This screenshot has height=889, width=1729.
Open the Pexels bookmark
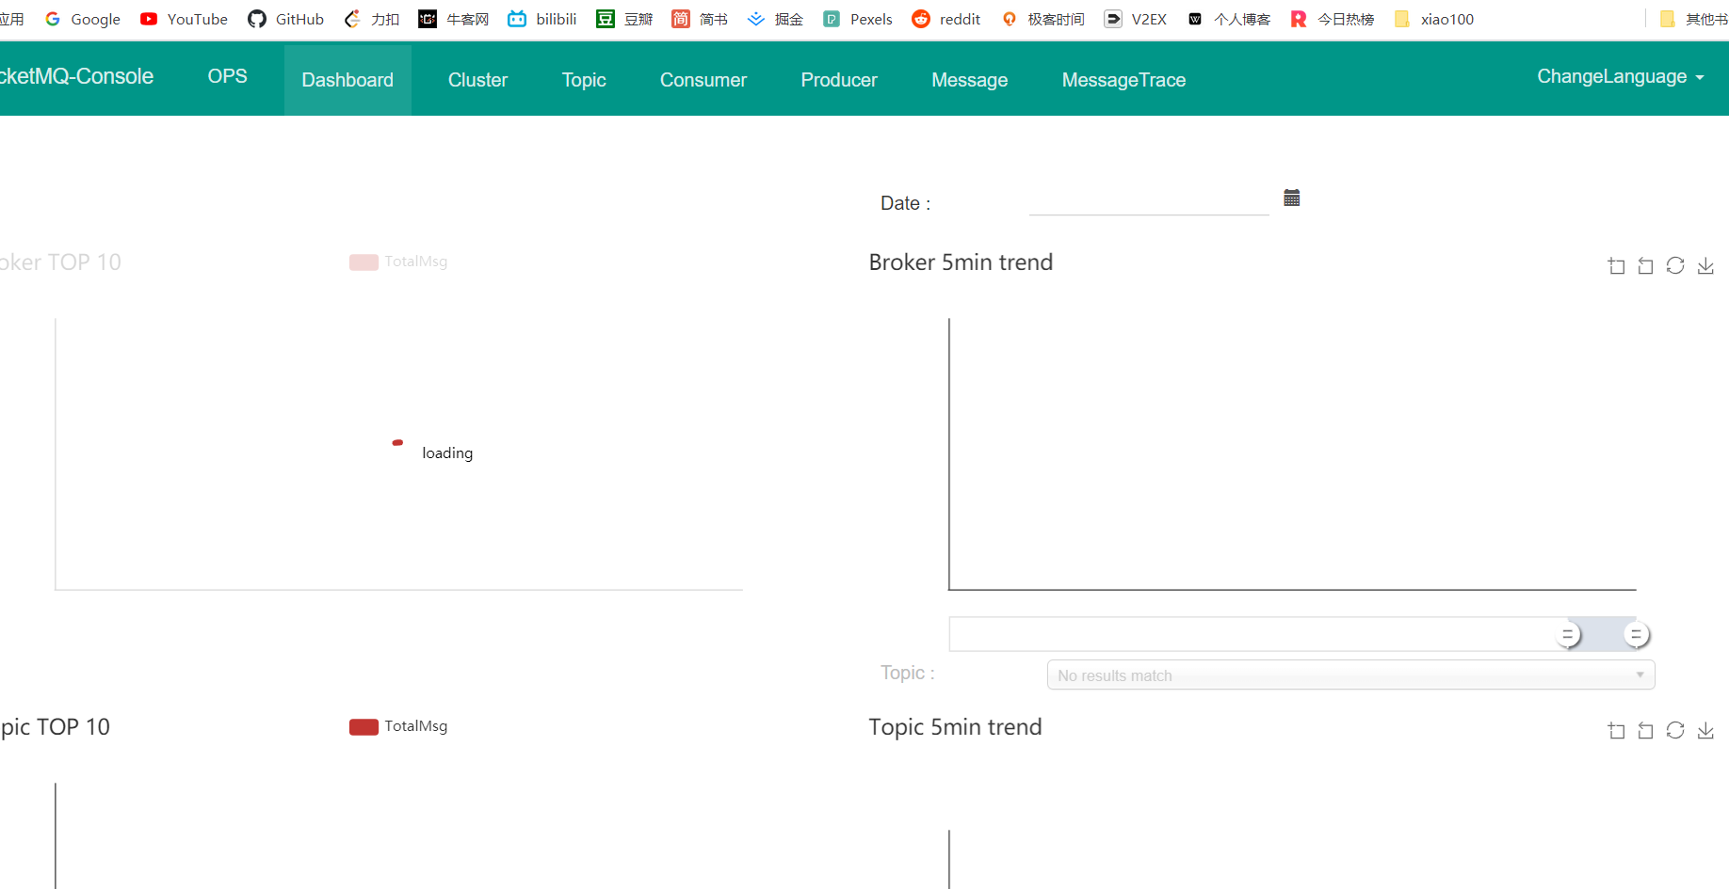point(858,19)
